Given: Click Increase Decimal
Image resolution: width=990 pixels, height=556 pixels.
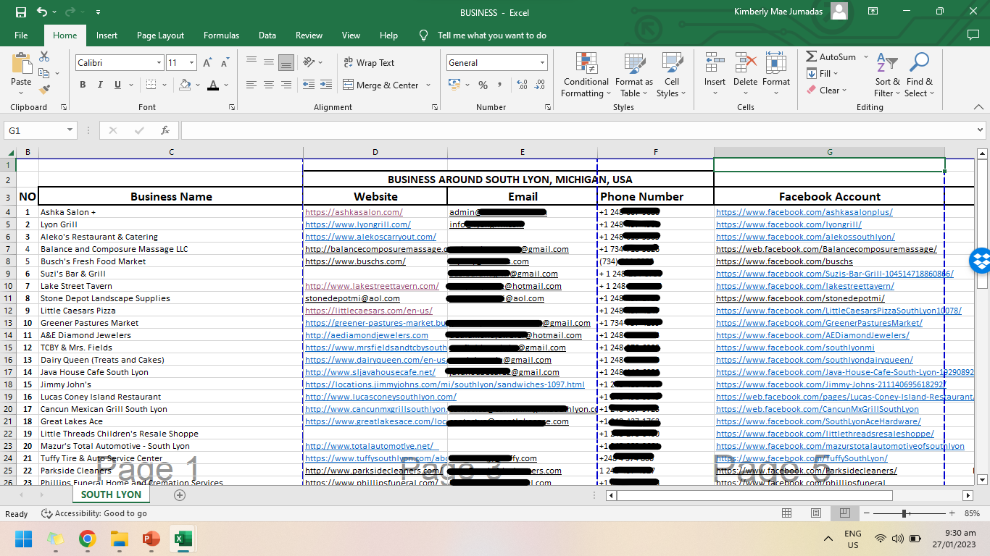Looking at the screenshot, I should [x=523, y=85].
